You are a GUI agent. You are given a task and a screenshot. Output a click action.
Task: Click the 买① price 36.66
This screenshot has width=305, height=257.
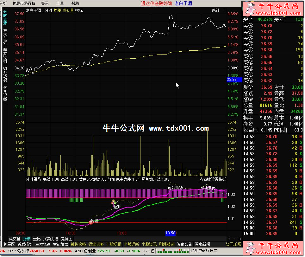tap(267, 56)
